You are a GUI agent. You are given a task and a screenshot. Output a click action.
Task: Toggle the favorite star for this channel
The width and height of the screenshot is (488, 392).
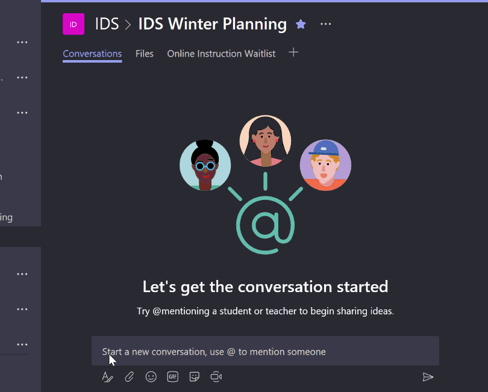pos(301,24)
